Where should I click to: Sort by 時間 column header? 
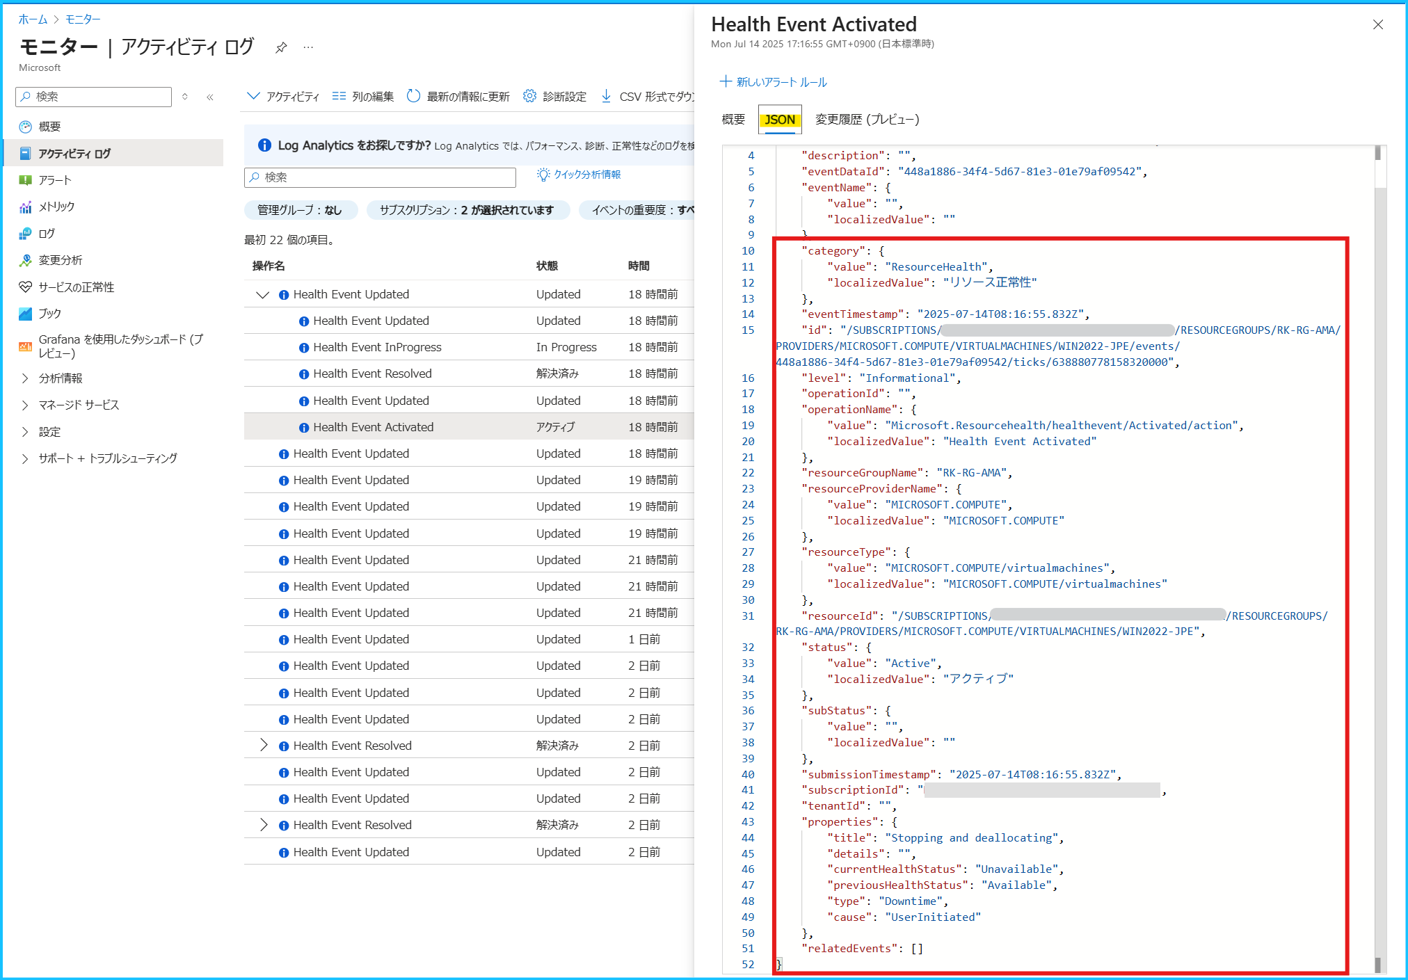pos(639,266)
